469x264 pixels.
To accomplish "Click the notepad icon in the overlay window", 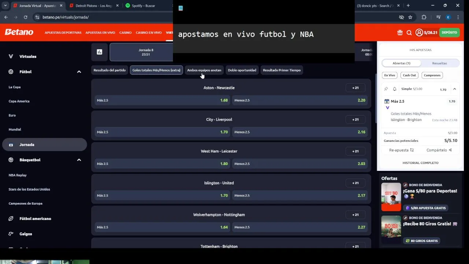I will pyautogui.click(x=181, y=8).
